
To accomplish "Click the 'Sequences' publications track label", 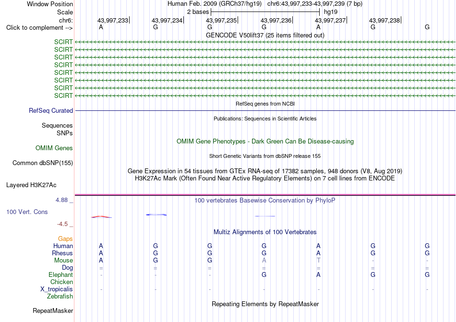I will point(57,126).
